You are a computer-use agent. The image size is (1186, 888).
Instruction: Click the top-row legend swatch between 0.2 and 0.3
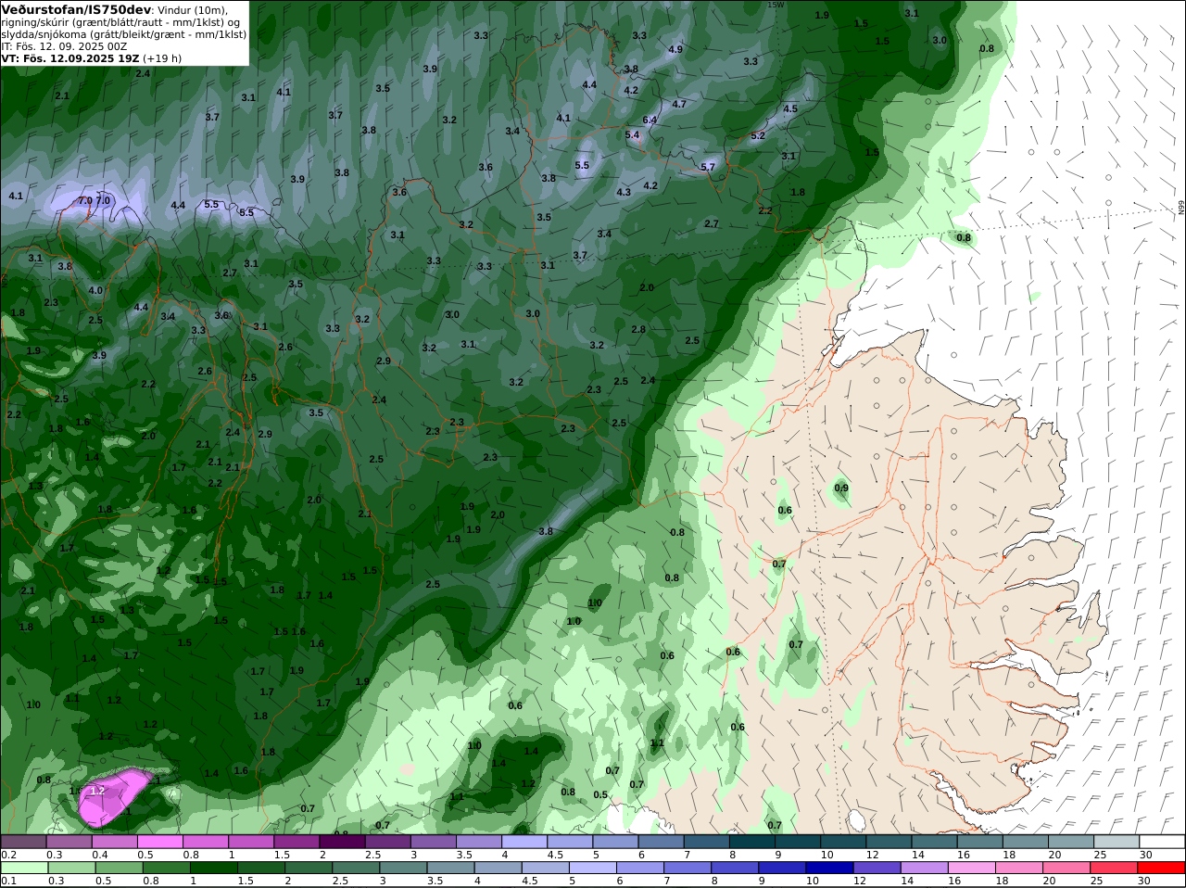click(24, 842)
